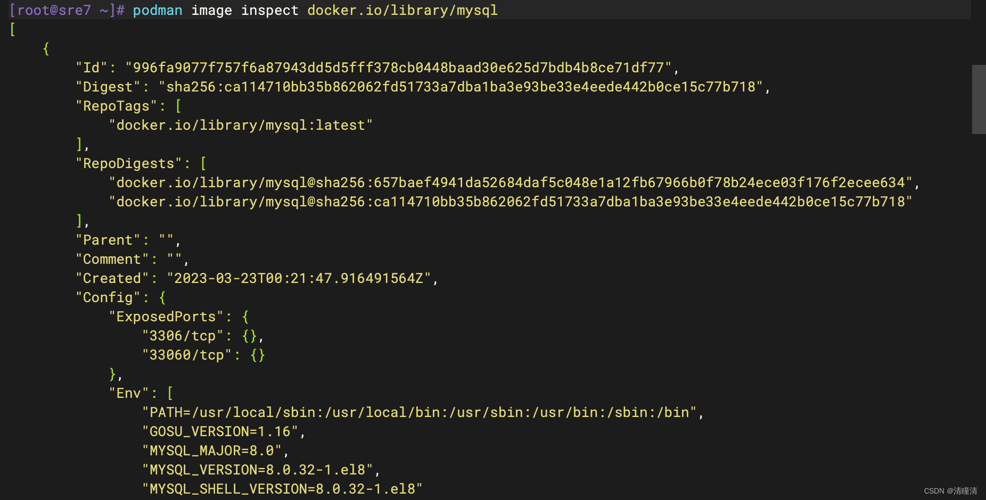Screen dimensions: 986x500
Task: Click the PATH environment variable line
Action: pyautogui.click(x=420, y=412)
